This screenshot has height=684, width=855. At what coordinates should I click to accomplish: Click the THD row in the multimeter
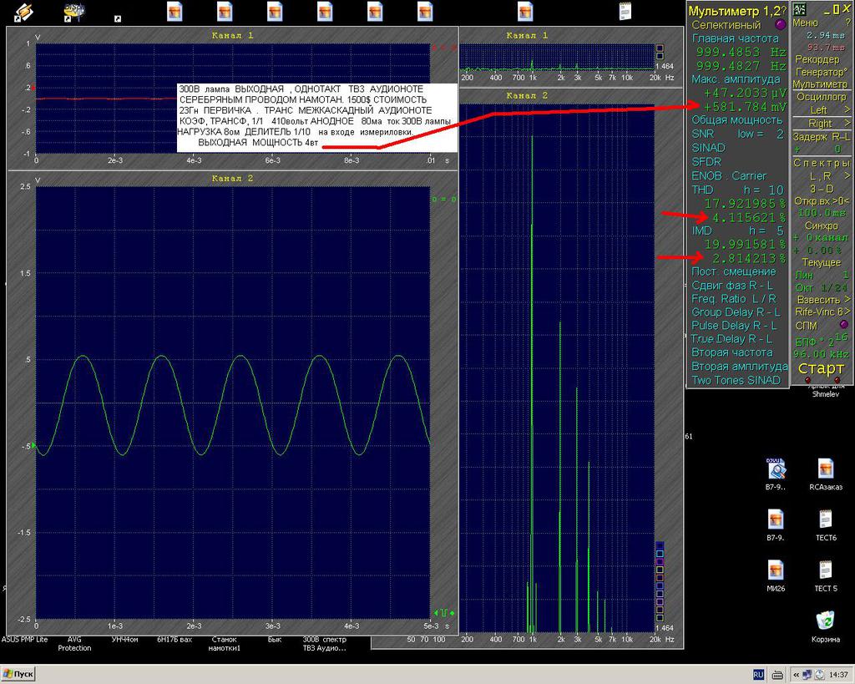(737, 190)
